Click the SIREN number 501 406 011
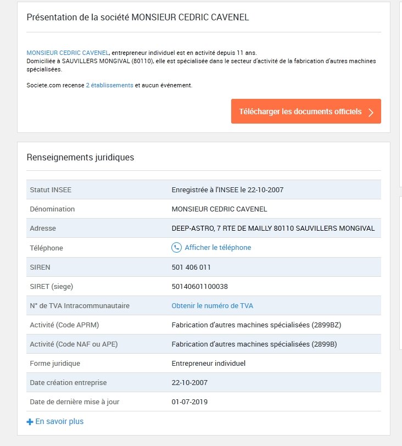 191,267
